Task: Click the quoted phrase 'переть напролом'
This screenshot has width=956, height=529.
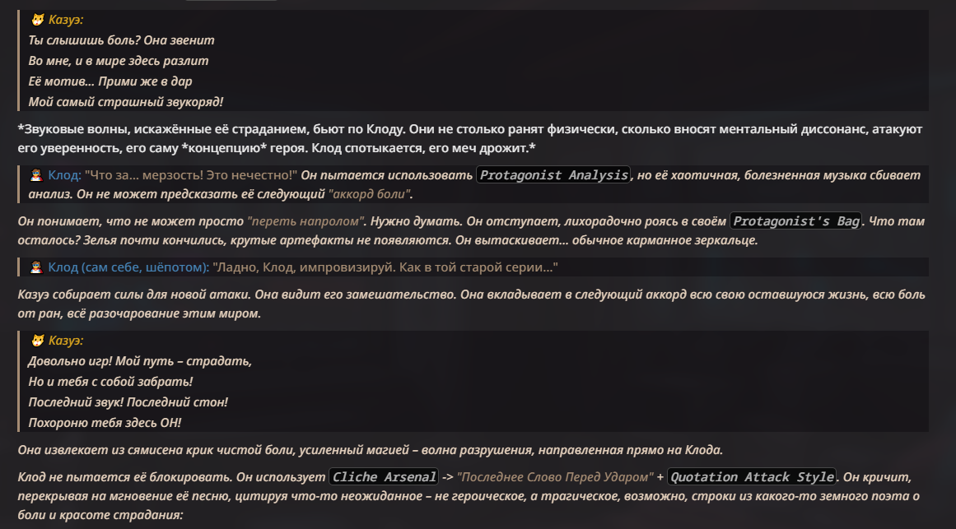Action: pyautogui.click(x=305, y=221)
